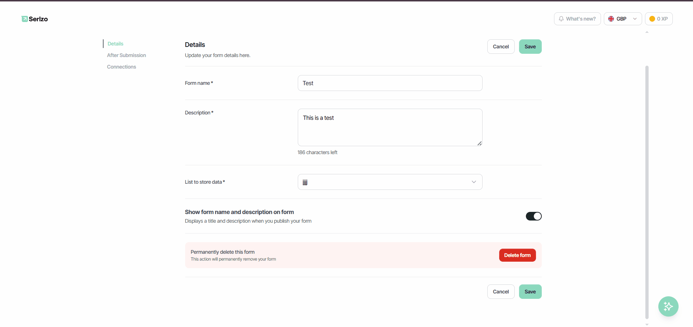Select the Details sidebar tab
This screenshot has height=327, width=693.
(x=115, y=44)
